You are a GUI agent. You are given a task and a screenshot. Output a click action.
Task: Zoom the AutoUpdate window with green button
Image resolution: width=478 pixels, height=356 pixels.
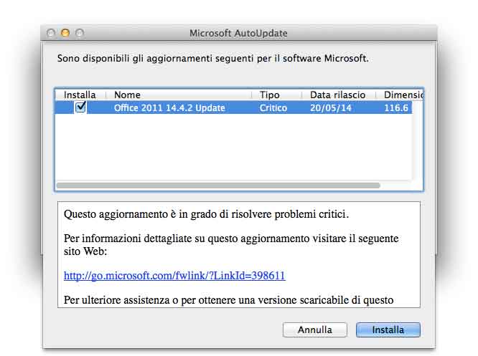(x=80, y=33)
